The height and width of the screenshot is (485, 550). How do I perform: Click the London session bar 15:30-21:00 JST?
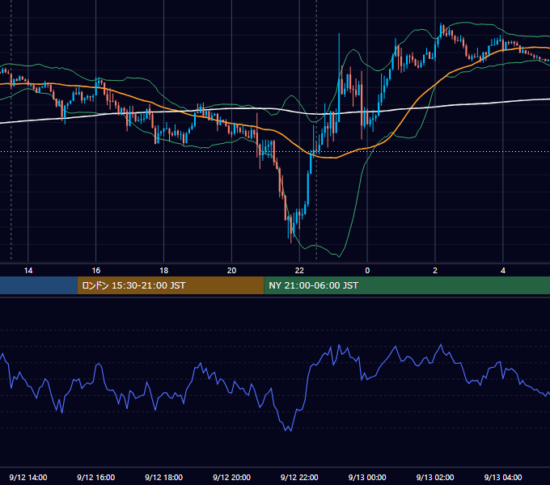coord(171,285)
